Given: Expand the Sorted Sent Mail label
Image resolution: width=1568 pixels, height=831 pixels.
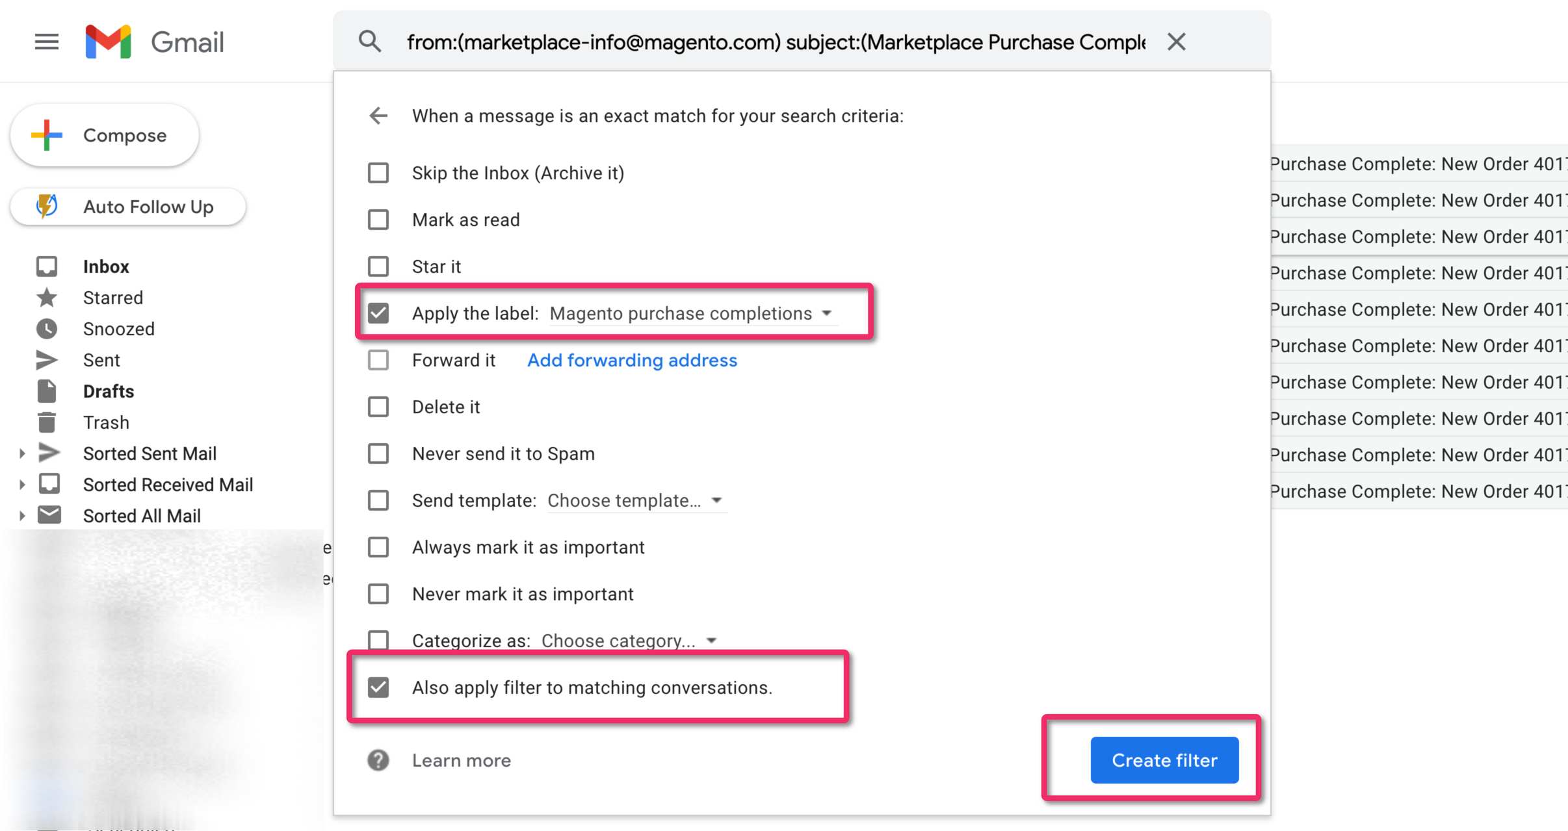Looking at the screenshot, I should [x=22, y=454].
